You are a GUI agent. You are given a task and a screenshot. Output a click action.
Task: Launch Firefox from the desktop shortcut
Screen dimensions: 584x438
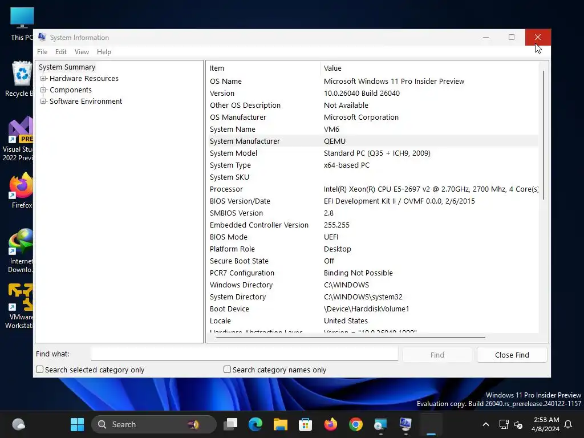click(x=21, y=190)
